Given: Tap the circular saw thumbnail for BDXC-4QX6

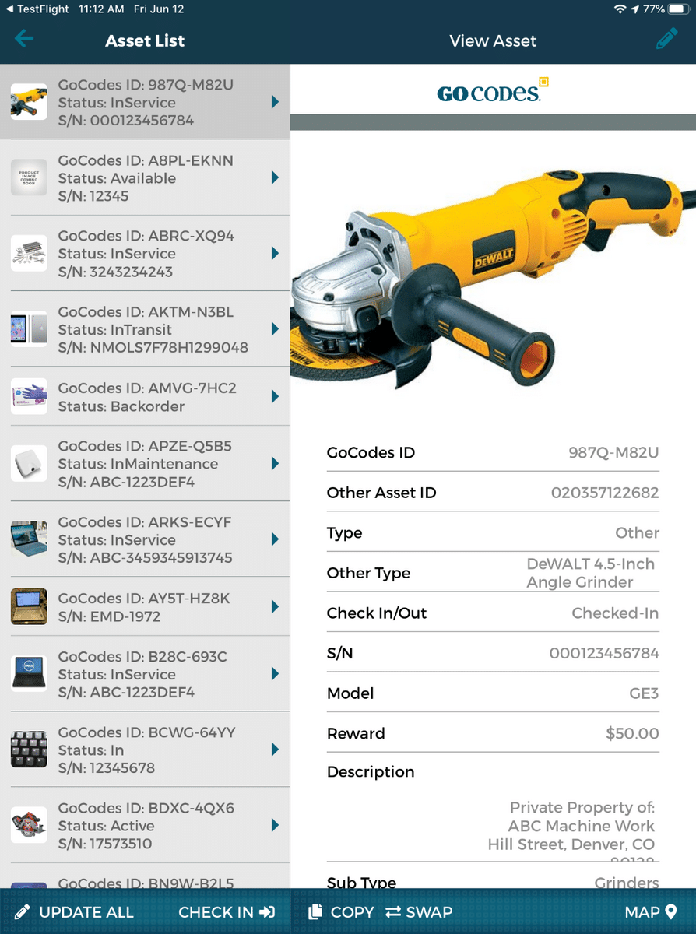Looking at the screenshot, I should point(29,825).
